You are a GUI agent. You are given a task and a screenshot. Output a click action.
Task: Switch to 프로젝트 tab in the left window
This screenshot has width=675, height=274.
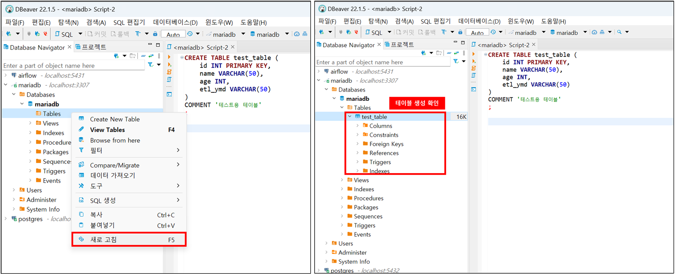pyautogui.click(x=91, y=47)
